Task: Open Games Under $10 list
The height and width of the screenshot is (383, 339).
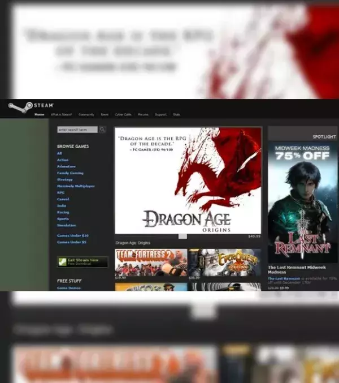Action: [73, 235]
